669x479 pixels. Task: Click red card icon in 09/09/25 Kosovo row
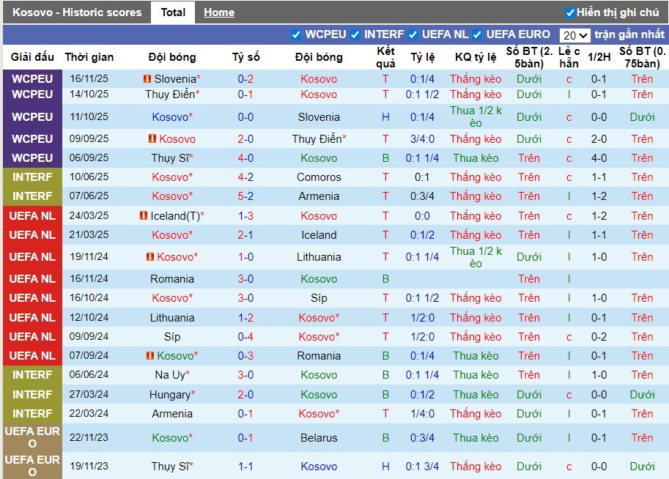tap(152, 139)
